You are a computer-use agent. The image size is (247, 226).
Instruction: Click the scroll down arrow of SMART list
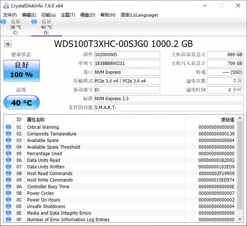click(240, 219)
